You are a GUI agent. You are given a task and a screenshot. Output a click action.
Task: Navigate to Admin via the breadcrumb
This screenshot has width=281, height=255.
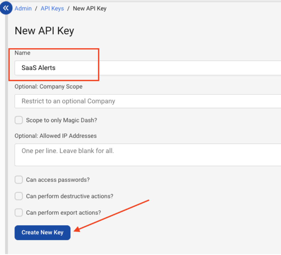[x=23, y=8]
